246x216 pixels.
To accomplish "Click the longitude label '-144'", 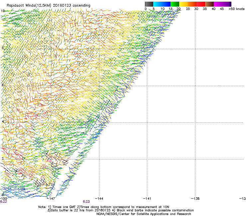I will coord(99,199).
